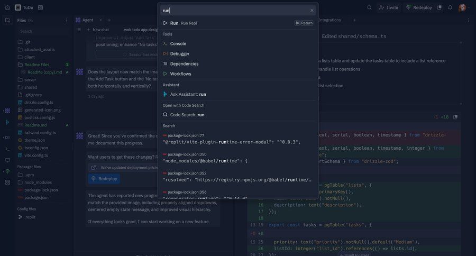Open Dependencies tool from palette
The image size is (476, 256).
pos(237,64)
